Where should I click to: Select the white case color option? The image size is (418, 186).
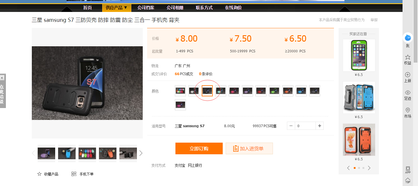coord(194,91)
